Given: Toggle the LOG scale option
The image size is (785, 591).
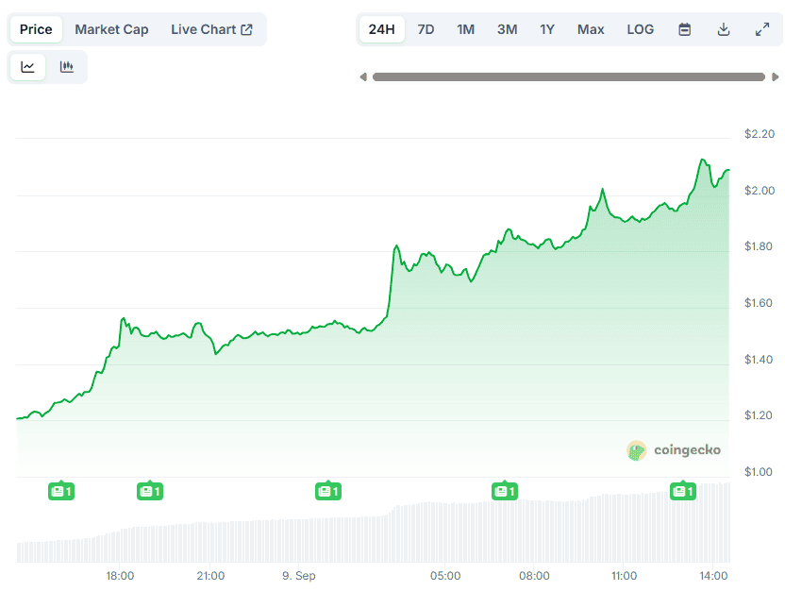Looking at the screenshot, I should (x=640, y=29).
